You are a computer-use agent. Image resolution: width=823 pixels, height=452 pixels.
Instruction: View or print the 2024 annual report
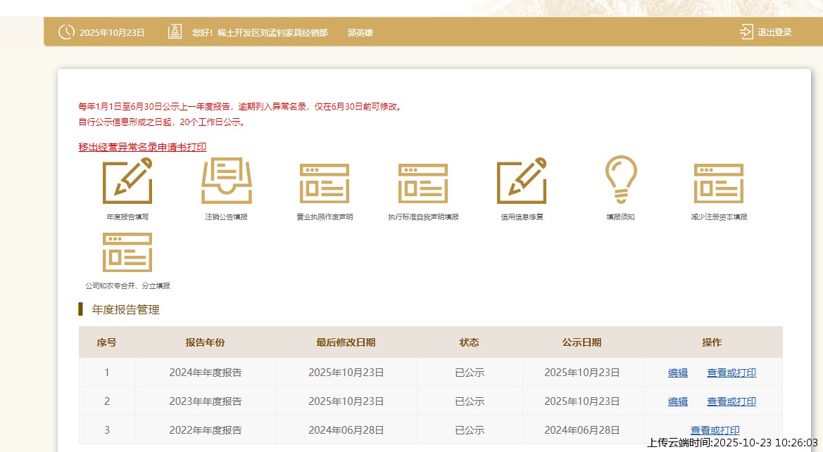click(731, 373)
